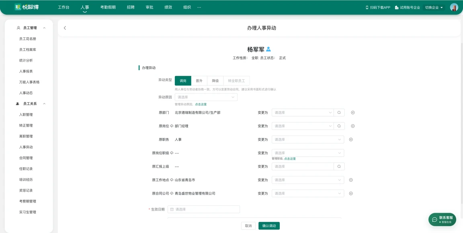Select 晋升 as the change type
463x233 pixels.
point(199,81)
